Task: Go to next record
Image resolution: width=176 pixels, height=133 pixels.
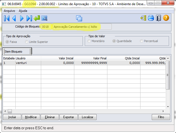Action: point(22,18)
